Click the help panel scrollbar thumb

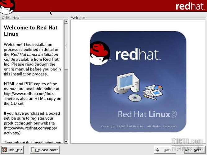(x=66, y=46)
